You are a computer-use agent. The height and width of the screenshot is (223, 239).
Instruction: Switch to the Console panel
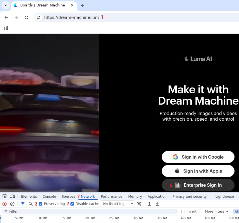(x=49, y=196)
